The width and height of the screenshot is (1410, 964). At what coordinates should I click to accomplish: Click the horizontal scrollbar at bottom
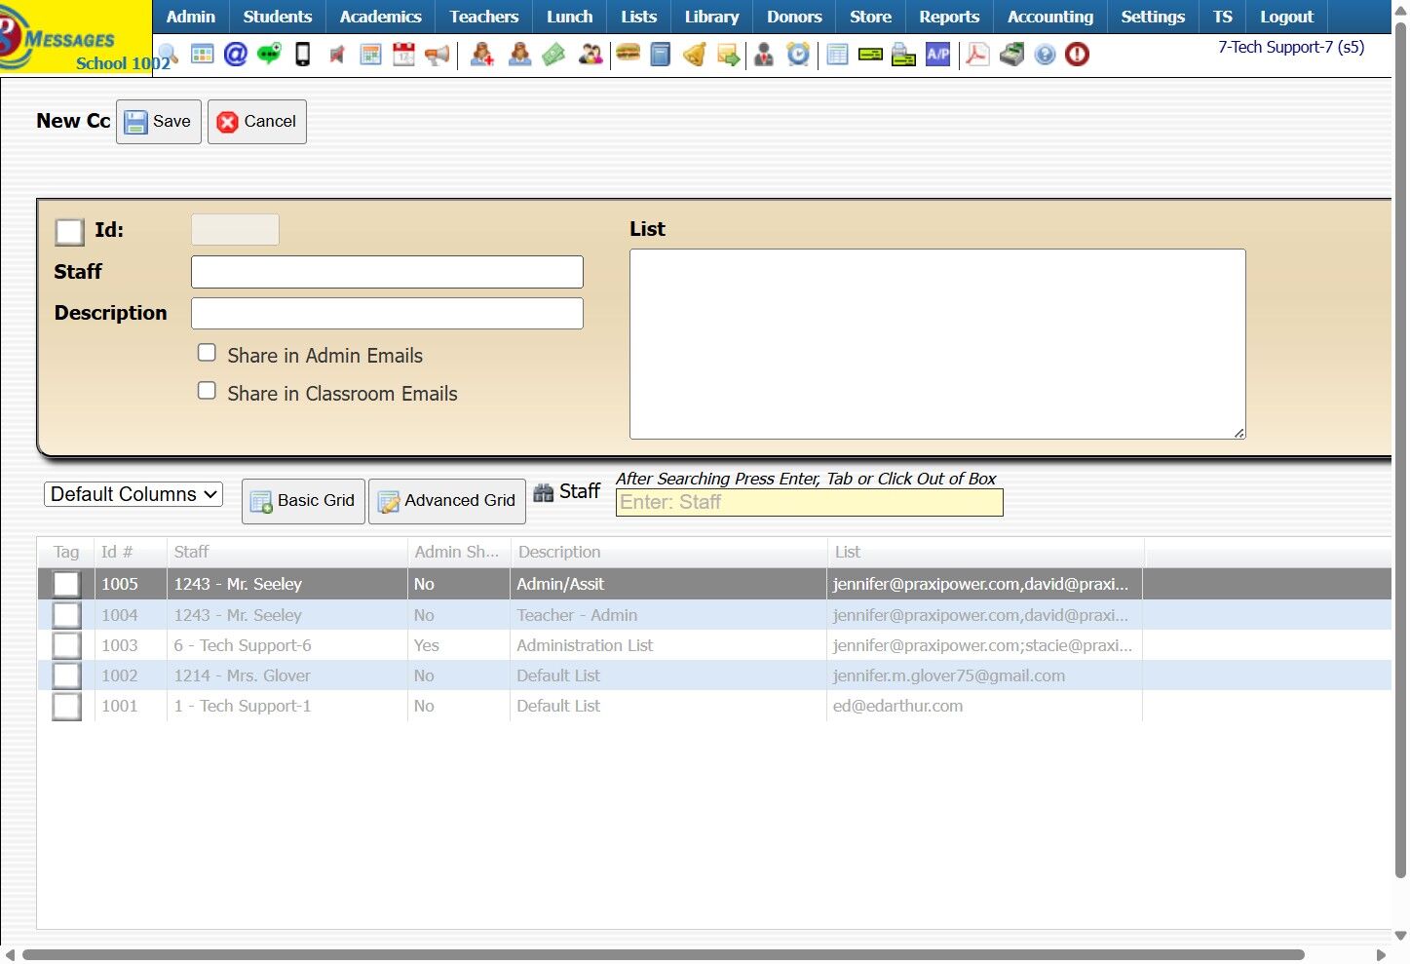pyautogui.click(x=663, y=954)
